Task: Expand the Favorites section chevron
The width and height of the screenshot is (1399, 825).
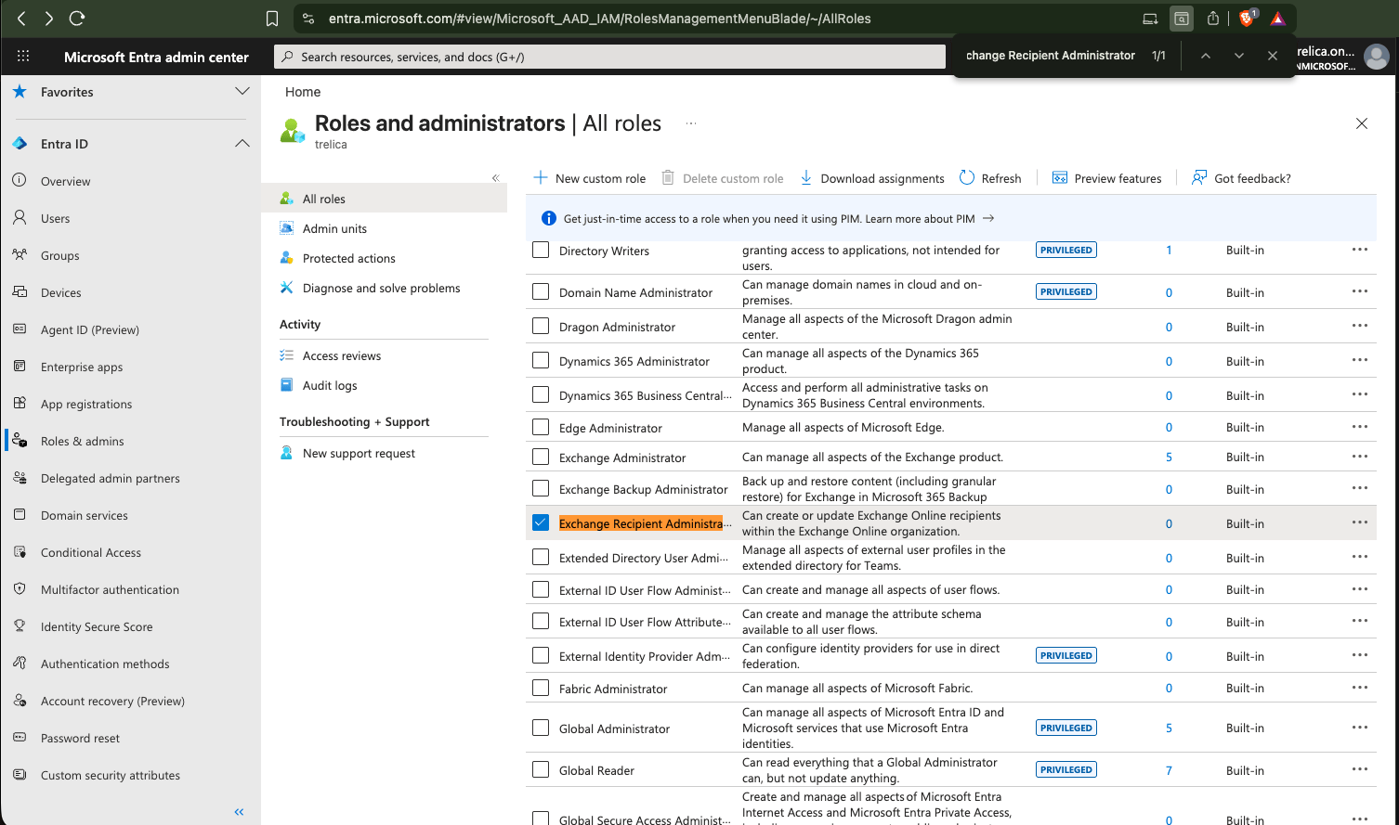Action: click(x=242, y=91)
